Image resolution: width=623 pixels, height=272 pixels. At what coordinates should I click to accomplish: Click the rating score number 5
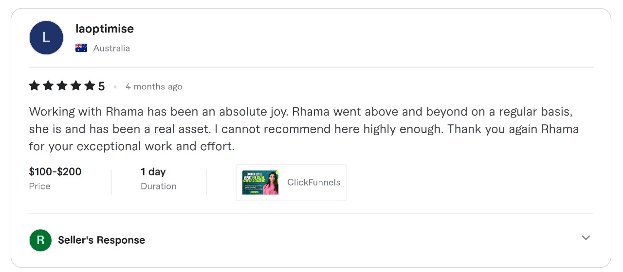point(101,86)
